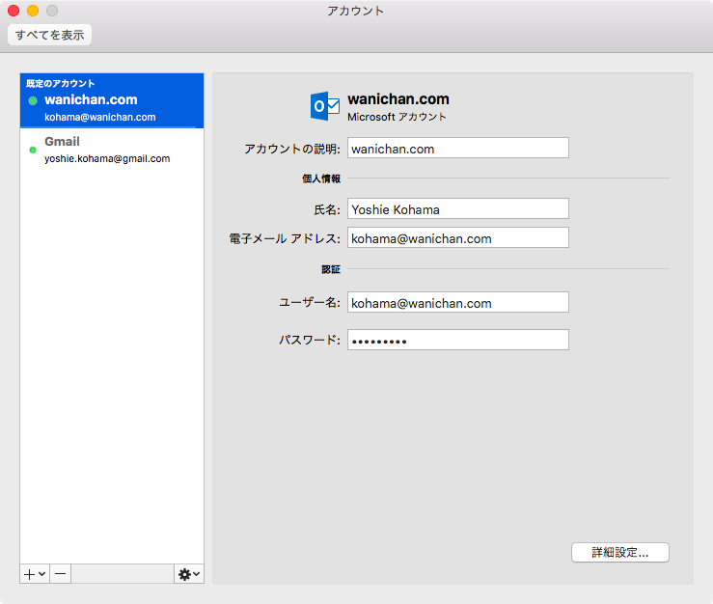Select the wanichan.com account in sidebar

(112, 100)
